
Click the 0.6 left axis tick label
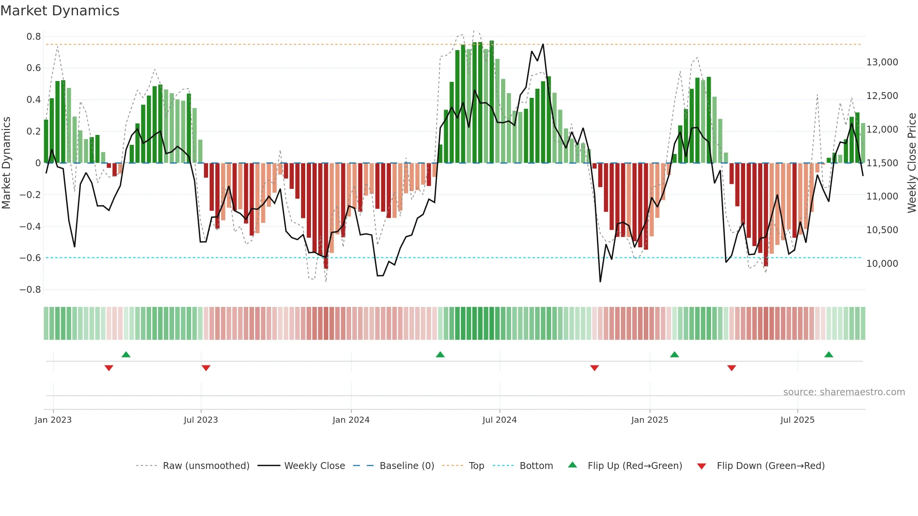click(x=34, y=68)
